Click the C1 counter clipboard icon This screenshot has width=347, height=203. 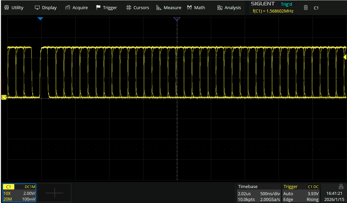(306, 7)
